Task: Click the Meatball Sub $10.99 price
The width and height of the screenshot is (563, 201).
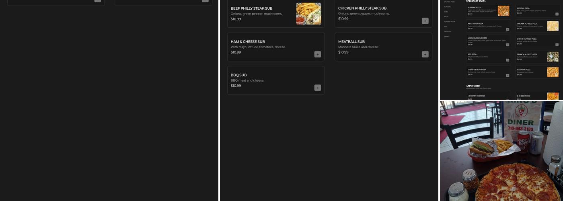Action: [343, 52]
